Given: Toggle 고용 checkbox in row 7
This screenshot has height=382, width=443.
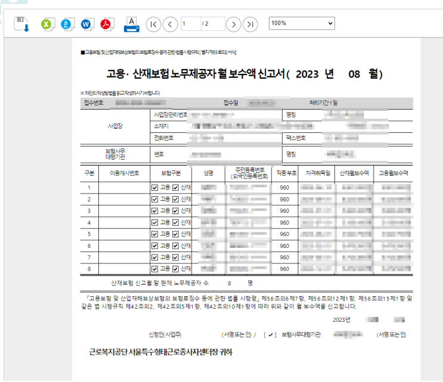Looking at the screenshot, I should coord(154,257).
